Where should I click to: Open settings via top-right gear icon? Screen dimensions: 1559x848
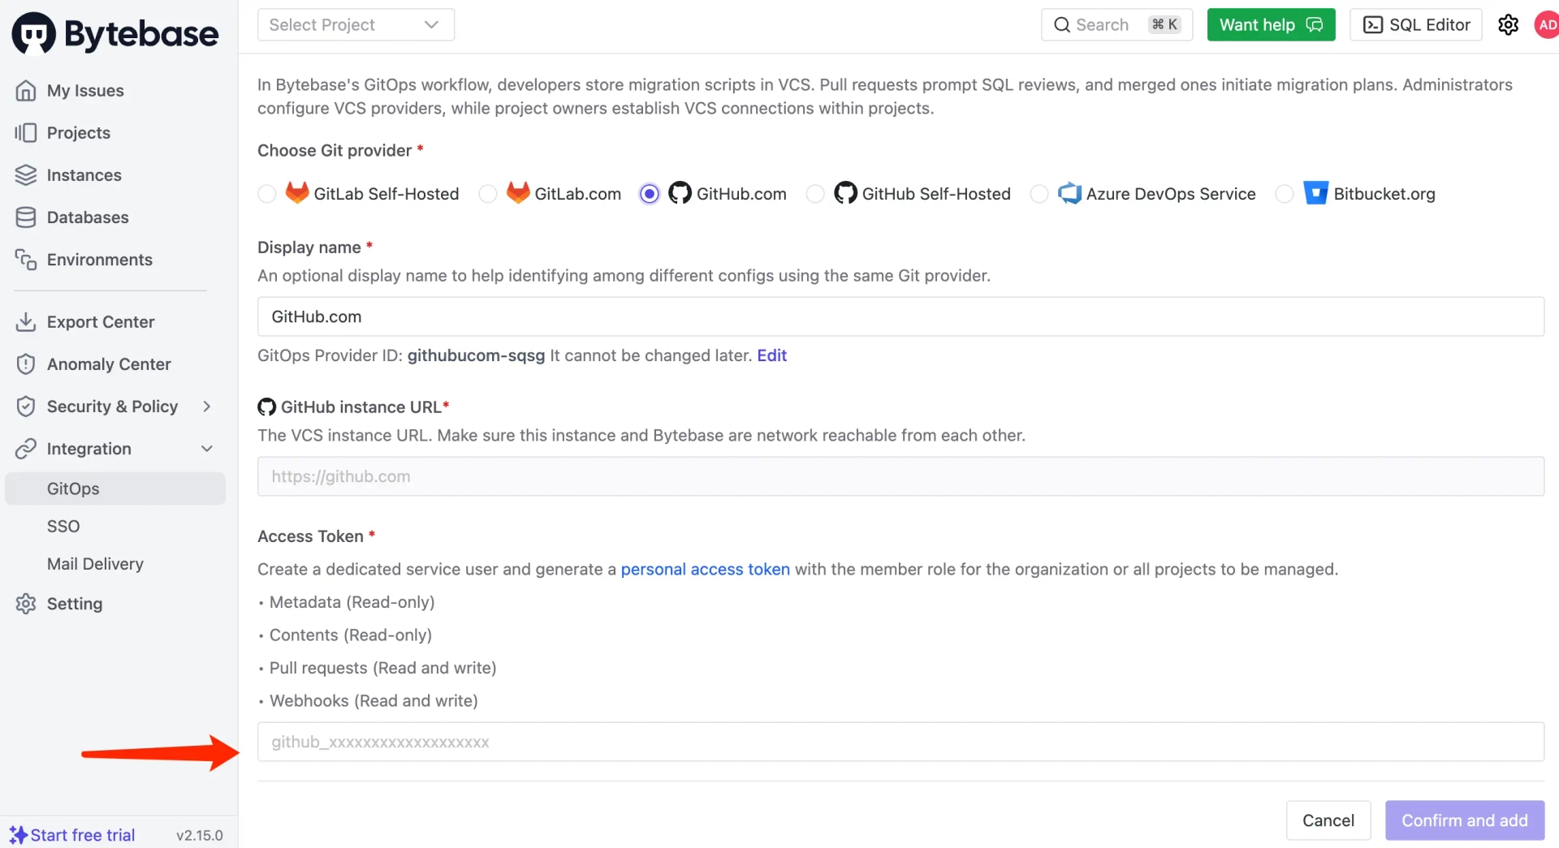[1508, 25]
